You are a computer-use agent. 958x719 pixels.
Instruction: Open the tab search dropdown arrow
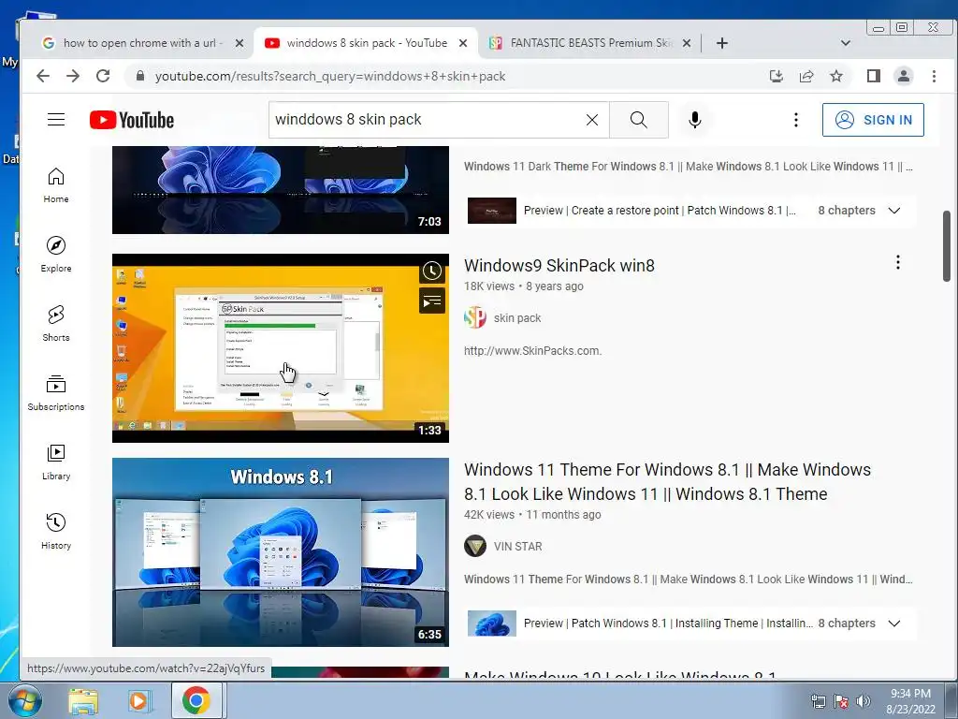click(x=846, y=43)
